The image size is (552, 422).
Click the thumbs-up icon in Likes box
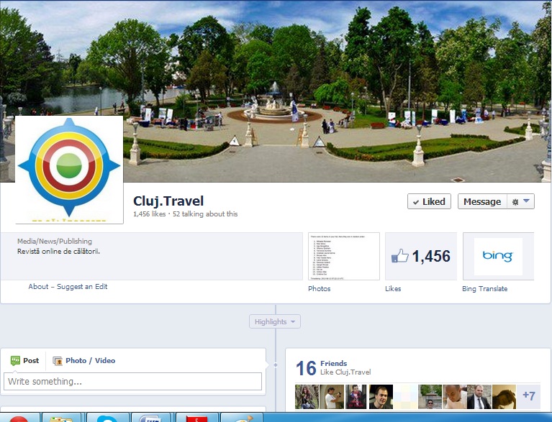pyautogui.click(x=400, y=256)
